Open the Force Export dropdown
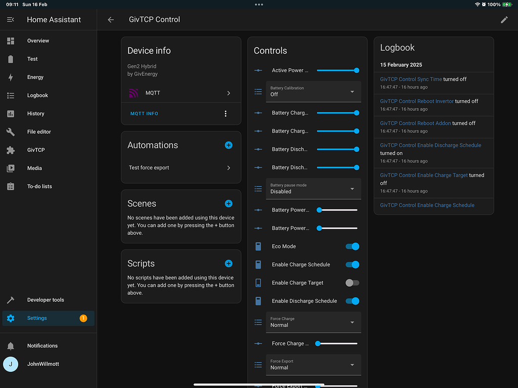518x388 pixels. coord(313,365)
